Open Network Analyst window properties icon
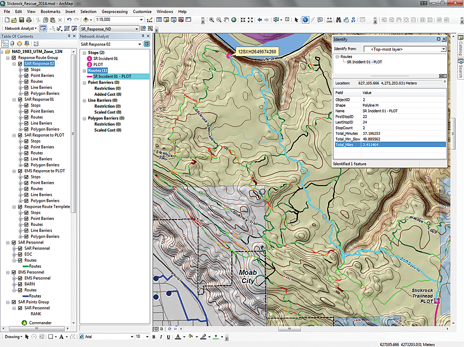This screenshot has height=347, width=464. point(147,44)
